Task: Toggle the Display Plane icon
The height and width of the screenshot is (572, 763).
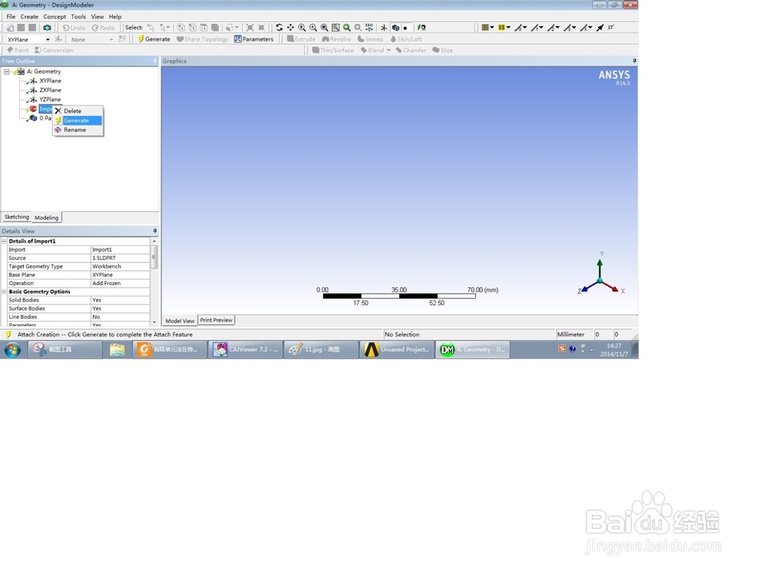Action: [x=384, y=27]
